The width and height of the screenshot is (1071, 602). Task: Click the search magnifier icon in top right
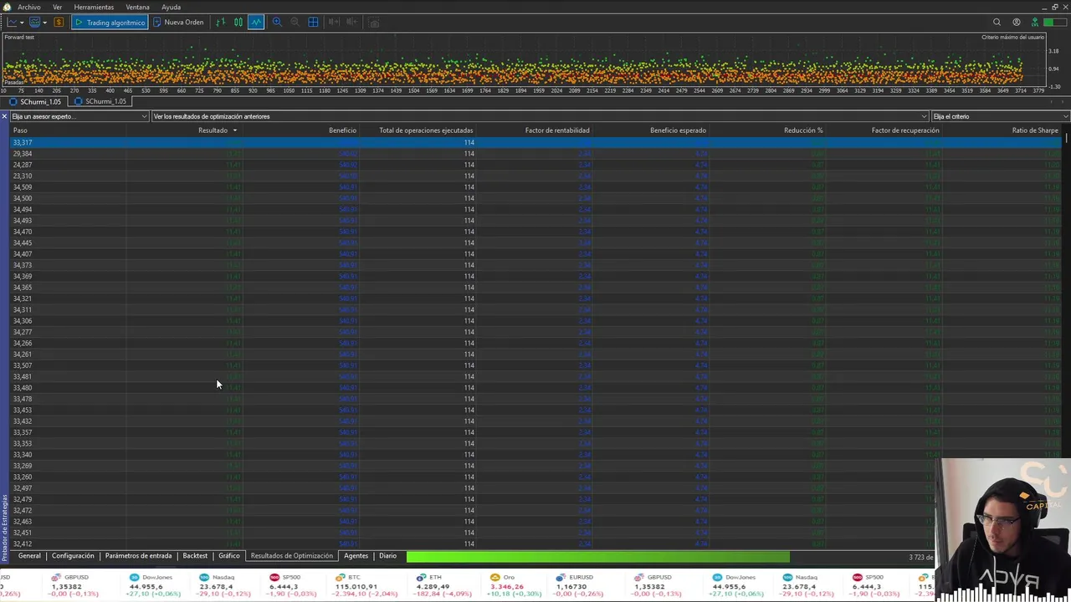click(997, 22)
